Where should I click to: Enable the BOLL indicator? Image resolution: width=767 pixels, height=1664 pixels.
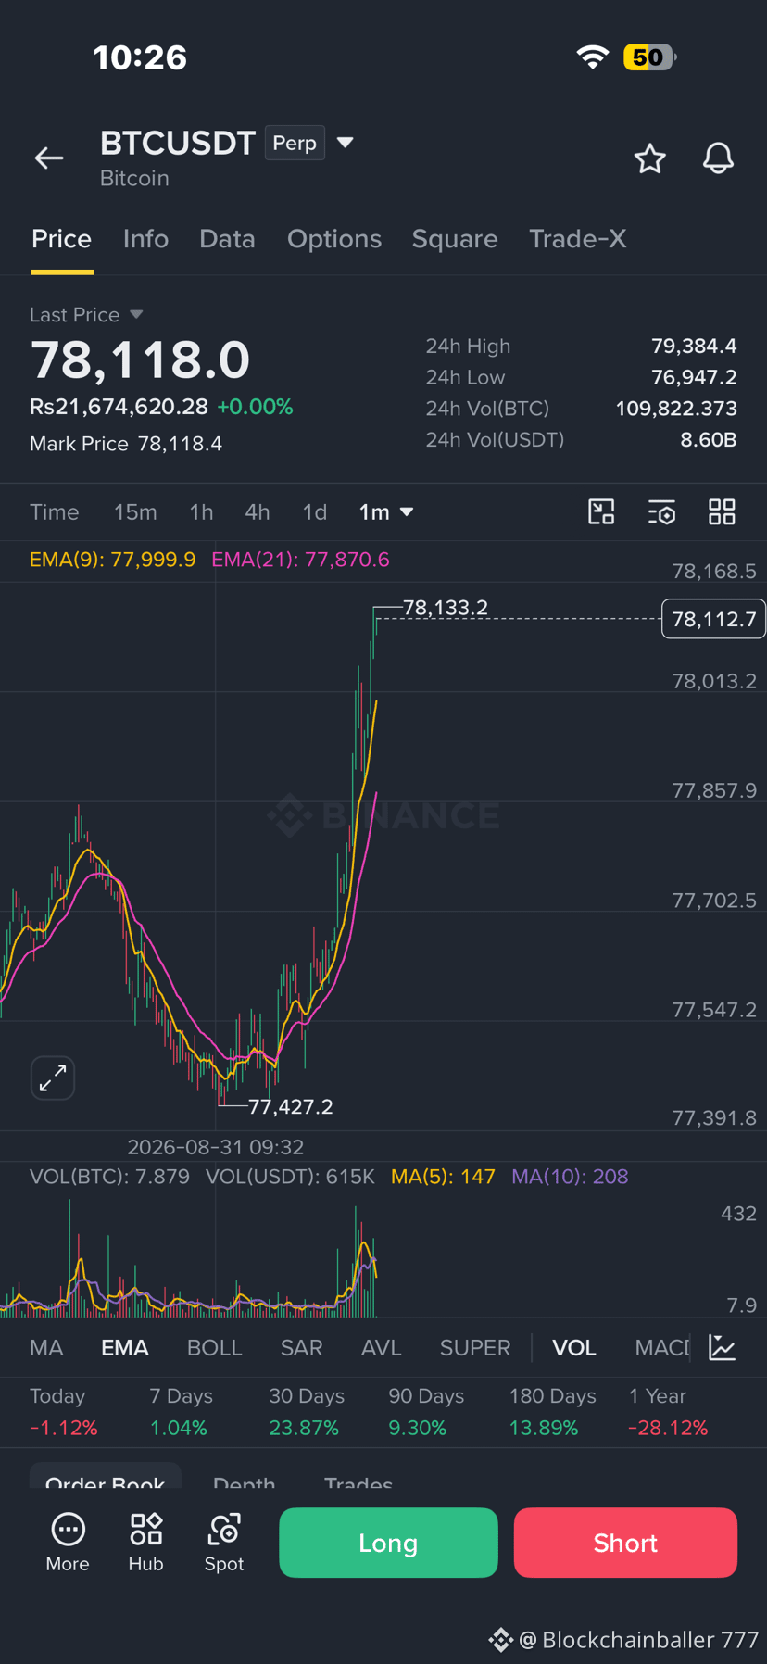pyautogui.click(x=215, y=1348)
